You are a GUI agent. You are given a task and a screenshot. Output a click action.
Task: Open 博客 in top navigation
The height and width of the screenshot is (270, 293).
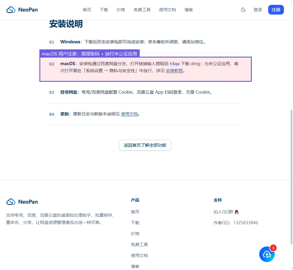pos(188,10)
